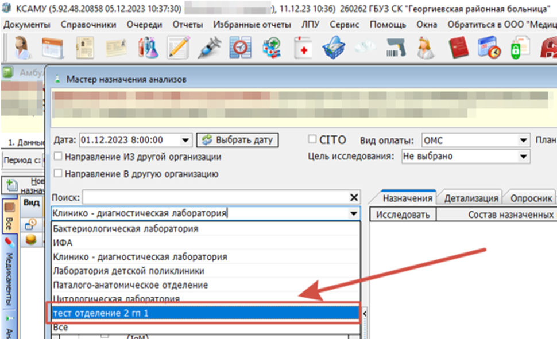The height and width of the screenshot is (339, 557).
Task: Open the red book toolbar icon
Action: (x=459, y=48)
